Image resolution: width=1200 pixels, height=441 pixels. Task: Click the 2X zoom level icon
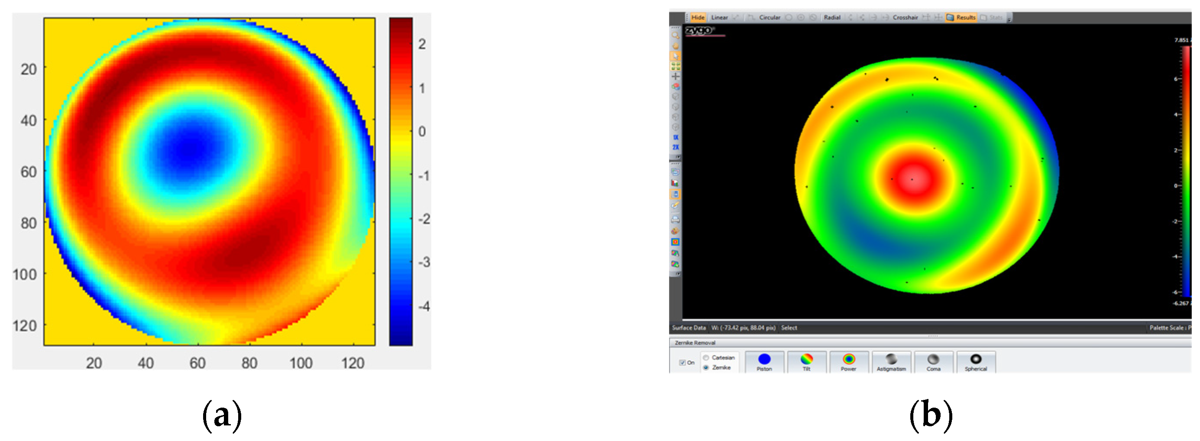pos(675,147)
